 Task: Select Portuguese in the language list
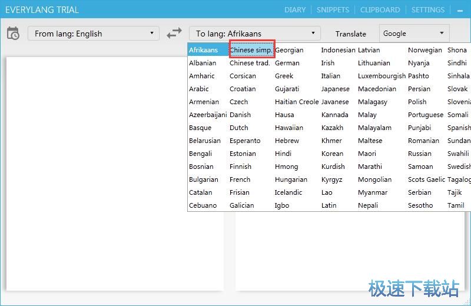click(426, 114)
